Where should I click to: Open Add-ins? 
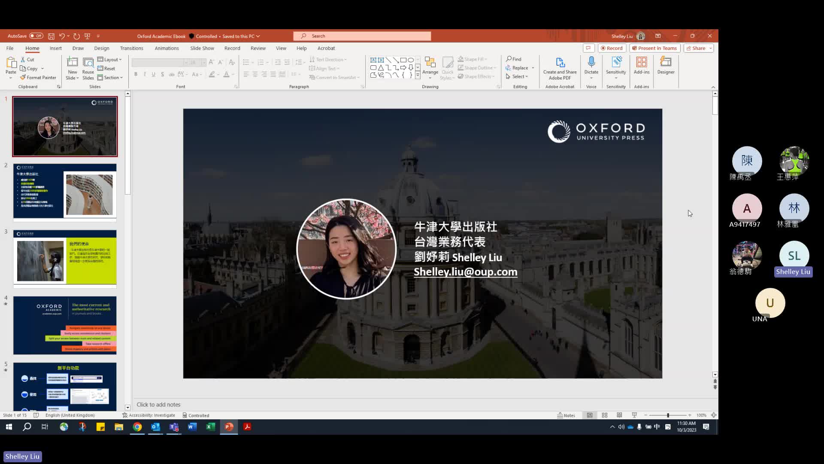pyautogui.click(x=642, y=65)
